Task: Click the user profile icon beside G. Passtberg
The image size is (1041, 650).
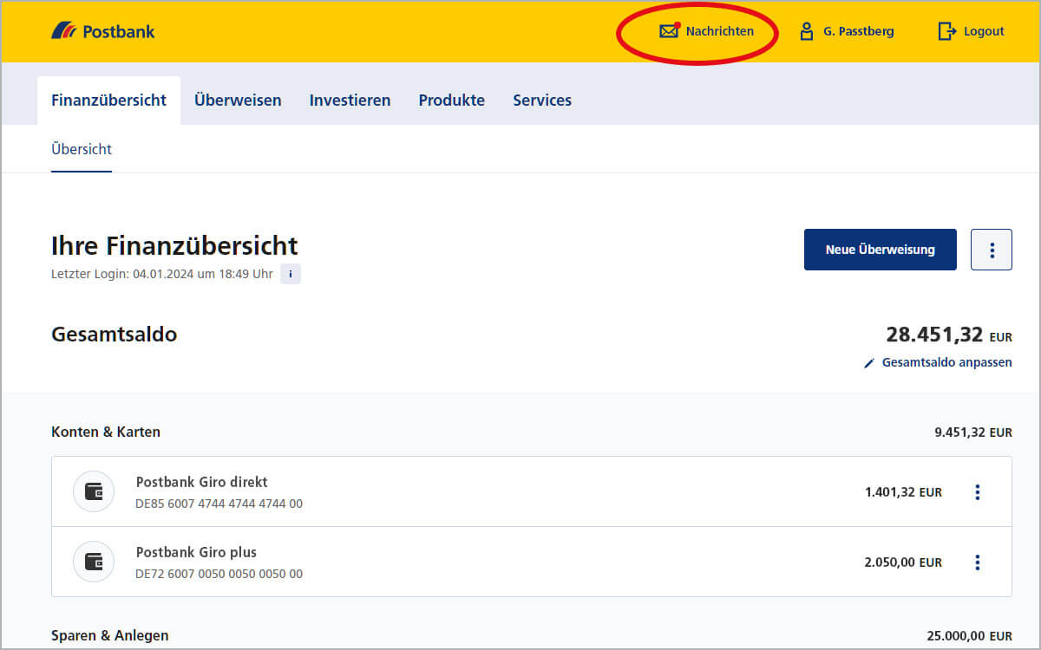Action: point(807,31)
